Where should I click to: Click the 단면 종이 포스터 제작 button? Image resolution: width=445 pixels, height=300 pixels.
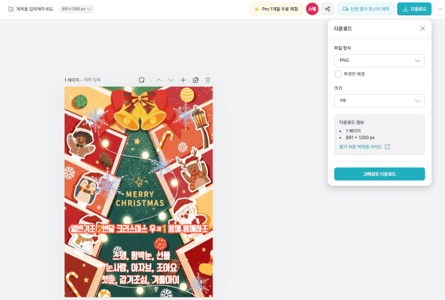(365, 9)
